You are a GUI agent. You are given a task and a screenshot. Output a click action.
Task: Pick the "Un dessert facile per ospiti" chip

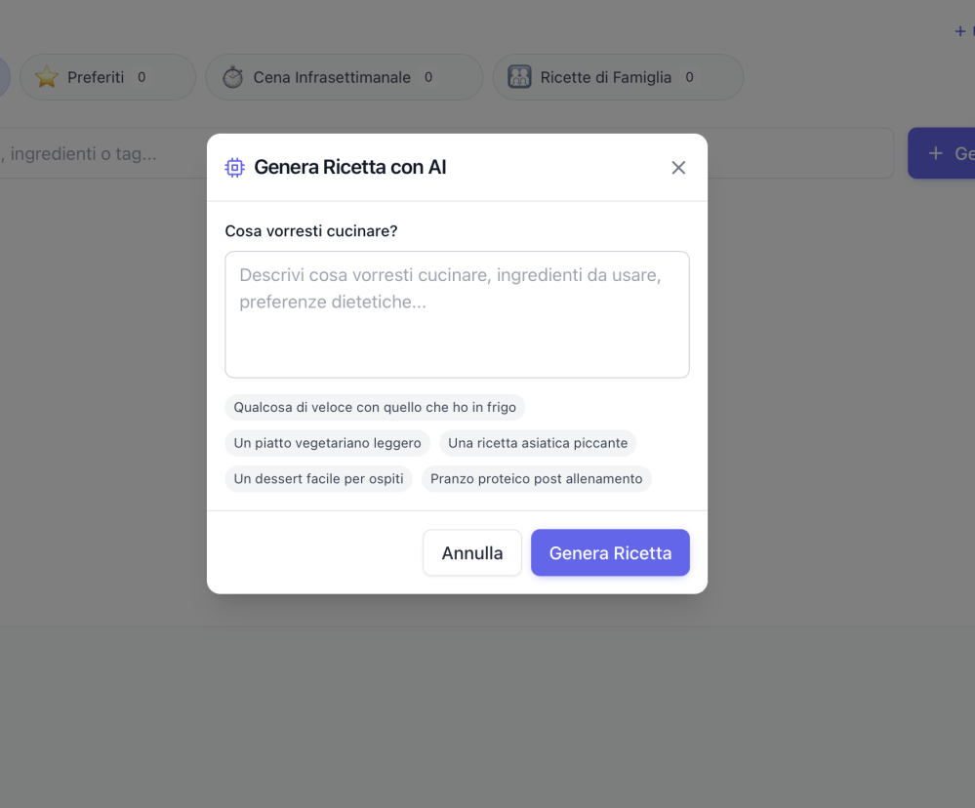point(319,479)
